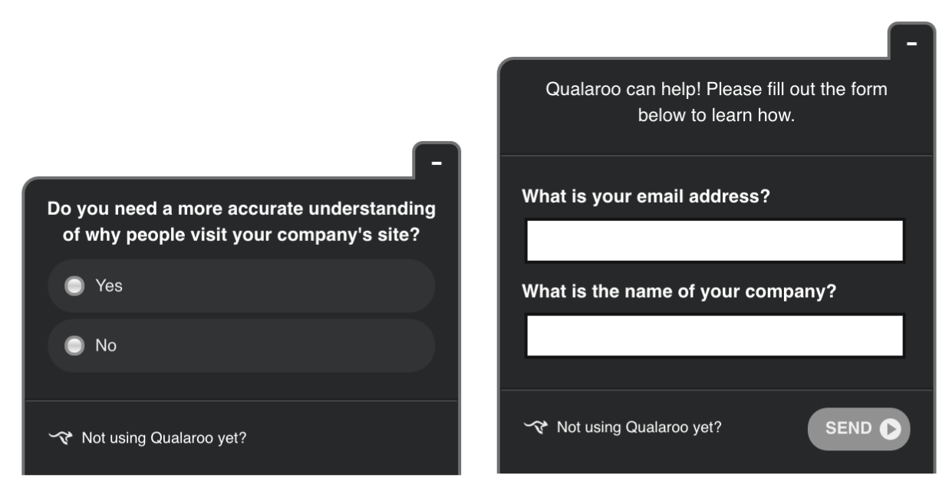Open 'Not using Qualaroo yet?' link near SEND
This screenshot has height=488, width=939.
click(x=639, y=427)
